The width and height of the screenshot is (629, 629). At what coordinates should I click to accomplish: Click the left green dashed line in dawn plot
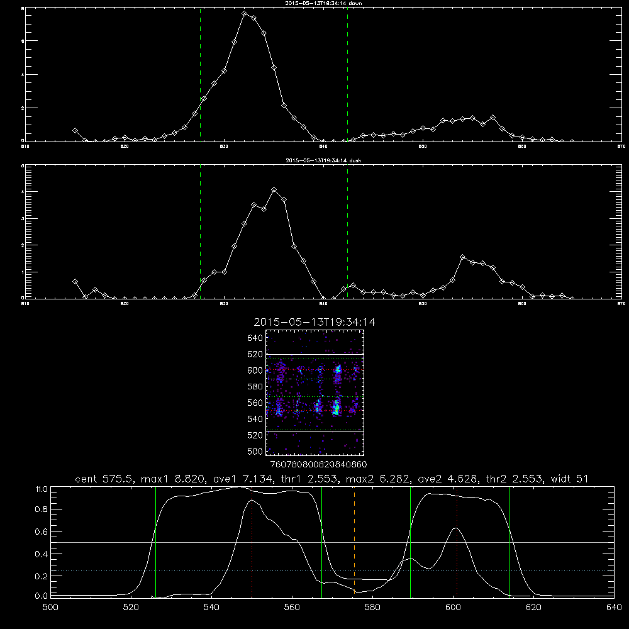(200, 74)
